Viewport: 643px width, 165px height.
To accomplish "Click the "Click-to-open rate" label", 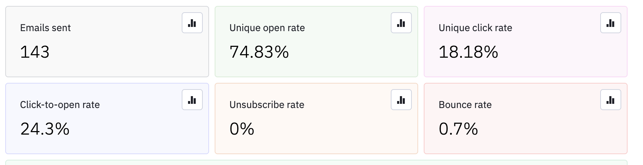I will click(60, 105).
